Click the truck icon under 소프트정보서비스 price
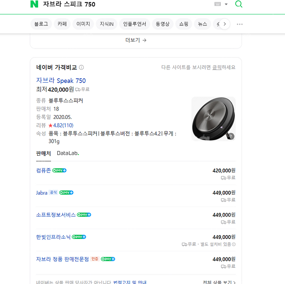285x284 pixels. pyautogui.click(x=223, y=222)
